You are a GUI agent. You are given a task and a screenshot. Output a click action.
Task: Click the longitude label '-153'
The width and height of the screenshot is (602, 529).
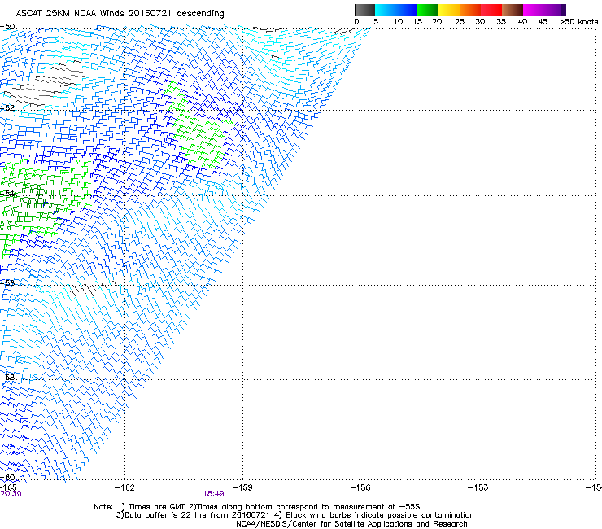click(x=478, y=487)
